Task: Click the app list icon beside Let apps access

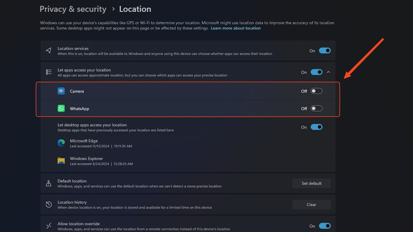Action: point(49,72)
